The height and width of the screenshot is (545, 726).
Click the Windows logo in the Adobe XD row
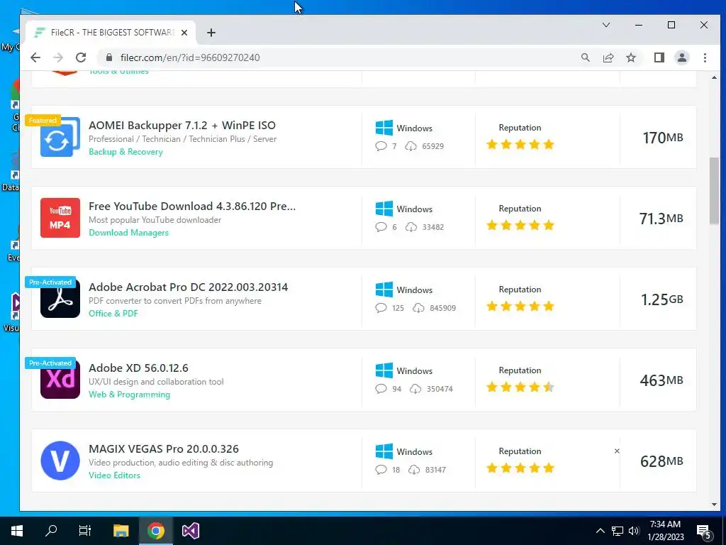click(384, 370)
